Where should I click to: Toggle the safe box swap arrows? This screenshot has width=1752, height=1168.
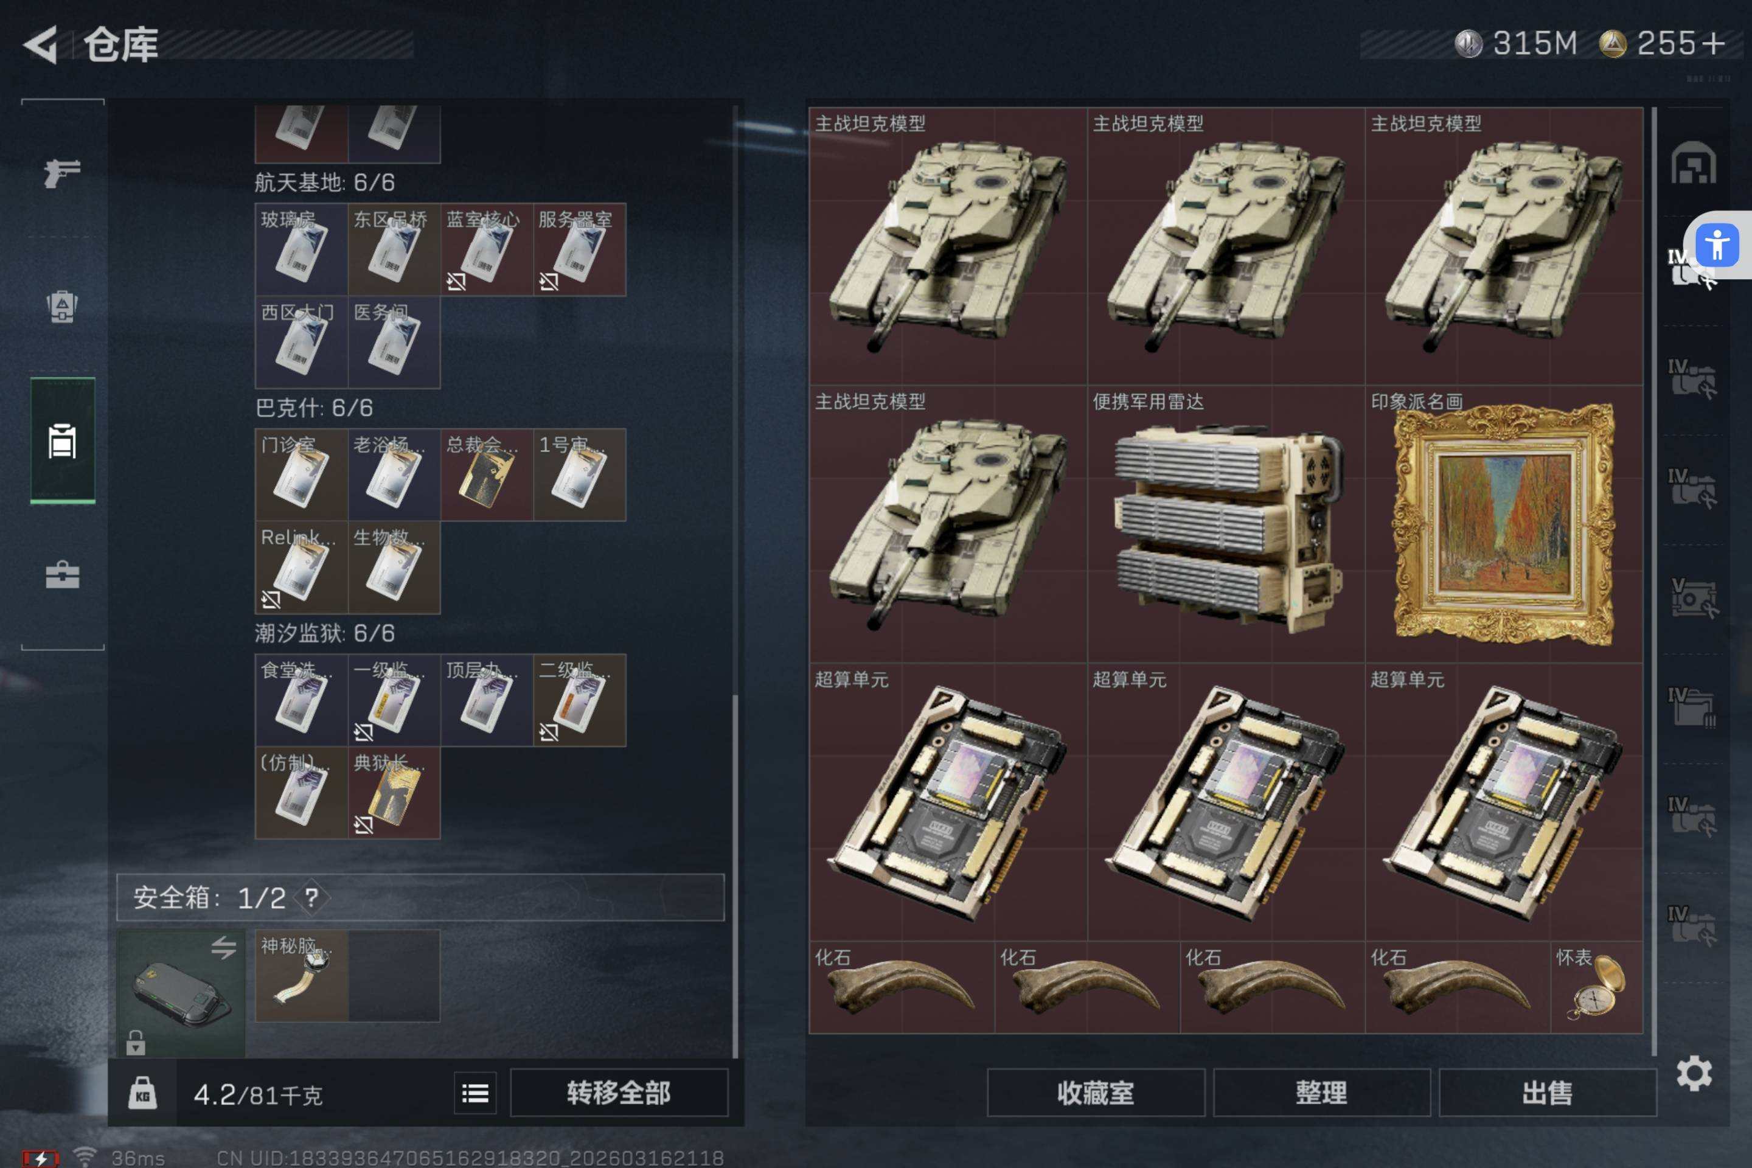pyautogui.click(x=223, y=948)
